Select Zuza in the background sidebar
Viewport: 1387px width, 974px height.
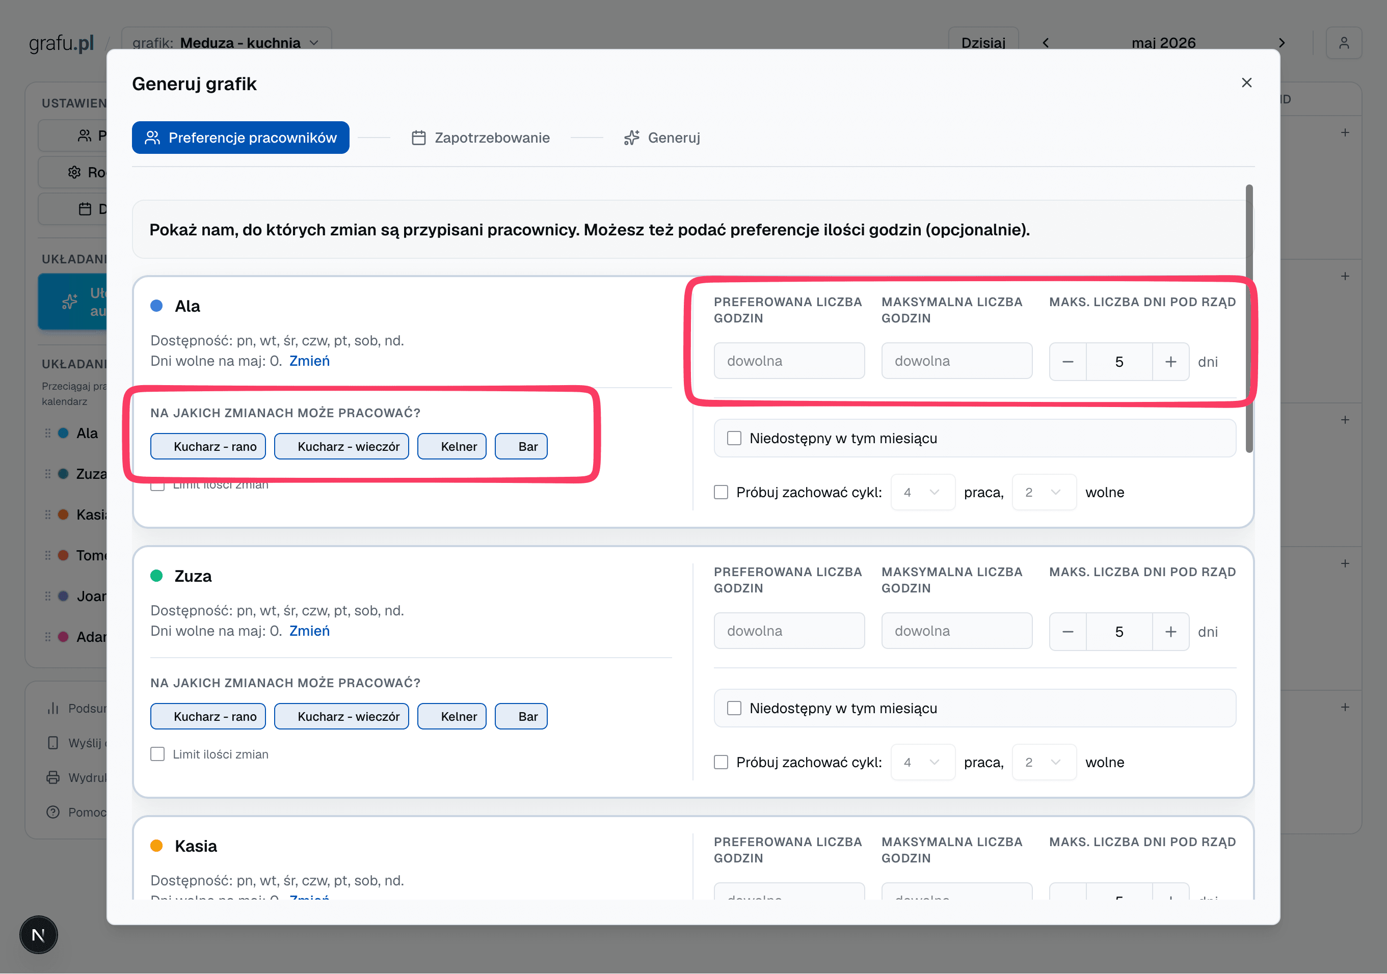pyautogui.click(x=91, y=474)
